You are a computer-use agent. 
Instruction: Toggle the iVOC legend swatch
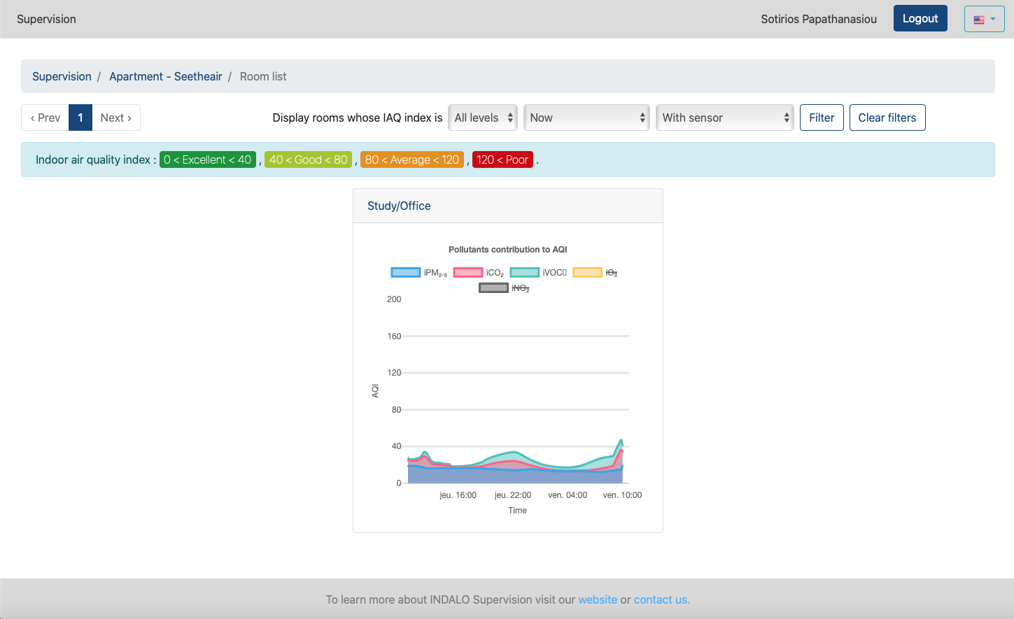click(x=525, y=273)
